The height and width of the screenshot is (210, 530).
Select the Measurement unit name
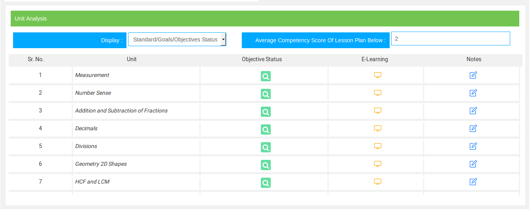(x=92, y=75)
